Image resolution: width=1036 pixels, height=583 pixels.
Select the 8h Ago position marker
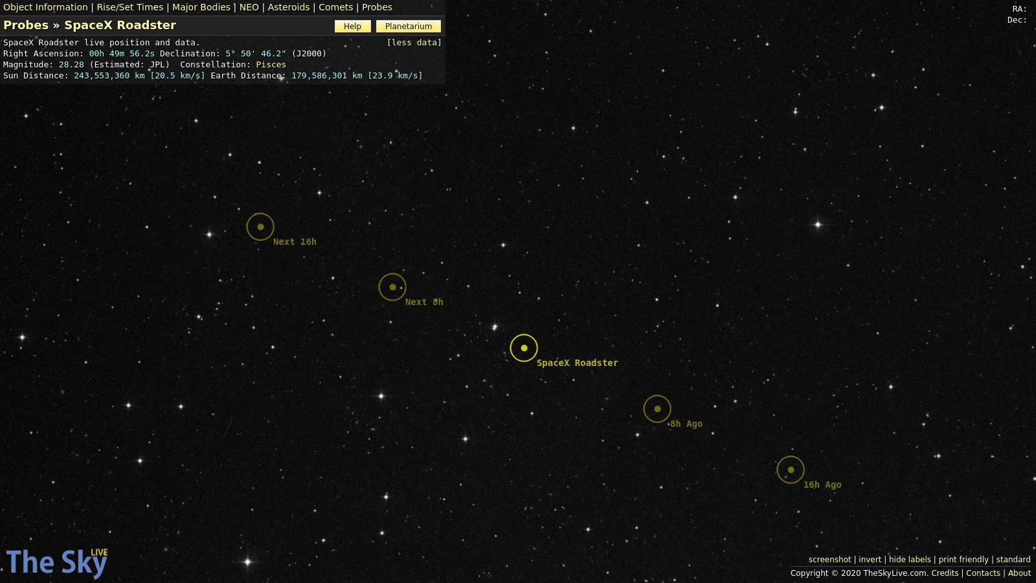(657, 409)
